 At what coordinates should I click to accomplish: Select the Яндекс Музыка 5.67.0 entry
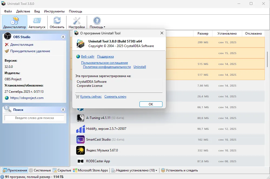[x=102, y=150]
